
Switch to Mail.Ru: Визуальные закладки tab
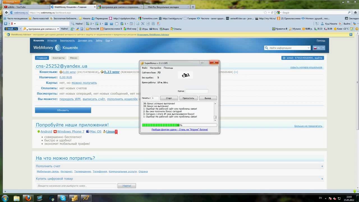[x=167, y=7]
